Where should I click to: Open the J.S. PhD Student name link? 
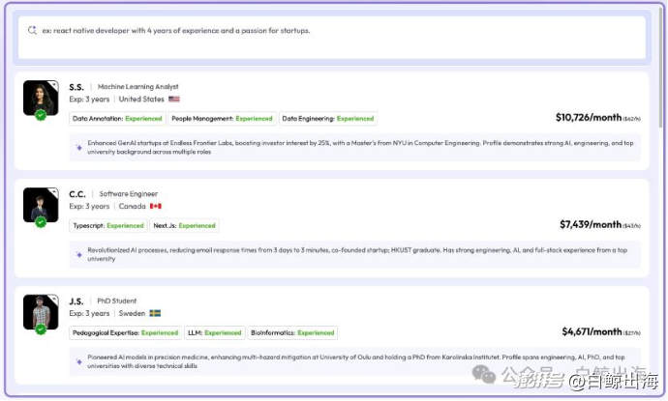coord(77,301)
